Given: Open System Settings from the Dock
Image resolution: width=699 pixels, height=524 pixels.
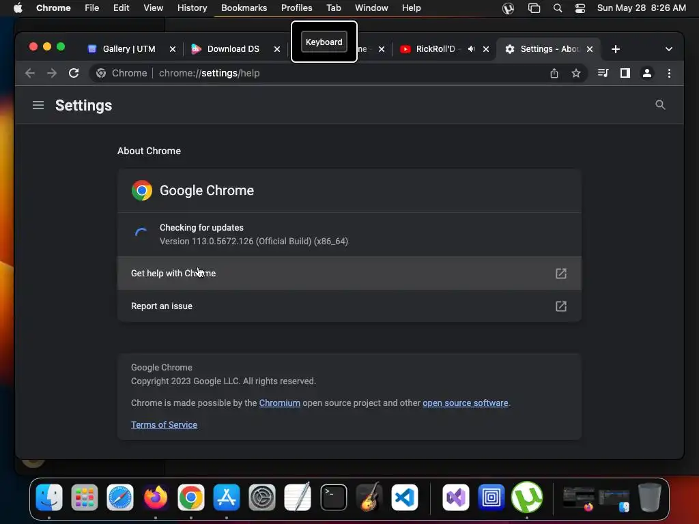Looking at the screenshot, I should tap(262, 497).
